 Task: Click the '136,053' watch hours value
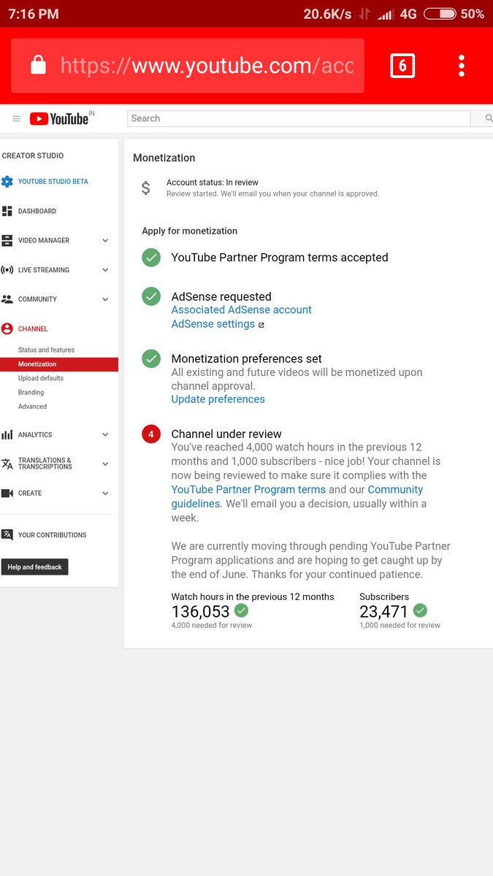coord(201,611)
